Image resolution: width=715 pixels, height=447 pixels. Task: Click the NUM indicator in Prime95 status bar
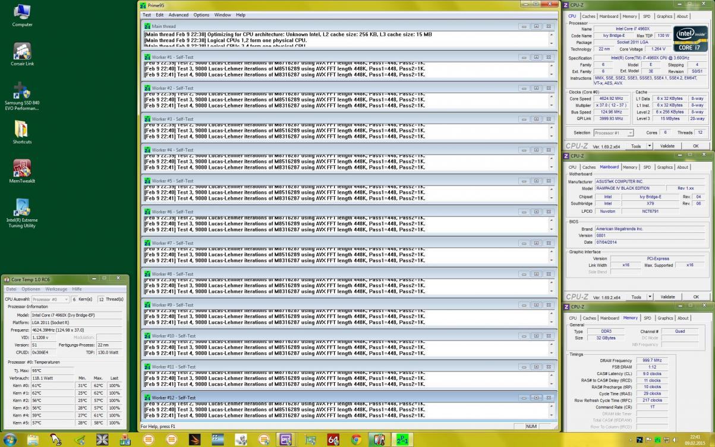[531, 426]
